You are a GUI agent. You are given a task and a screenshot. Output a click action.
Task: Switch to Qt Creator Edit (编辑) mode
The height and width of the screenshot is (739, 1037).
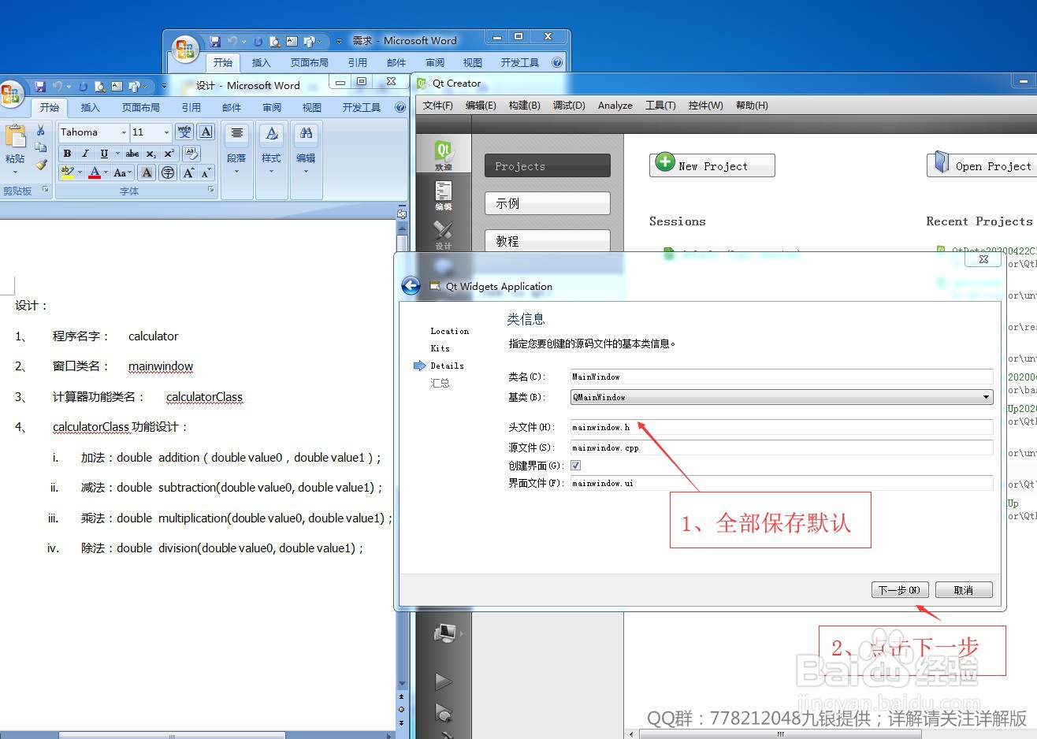(444, 195)
